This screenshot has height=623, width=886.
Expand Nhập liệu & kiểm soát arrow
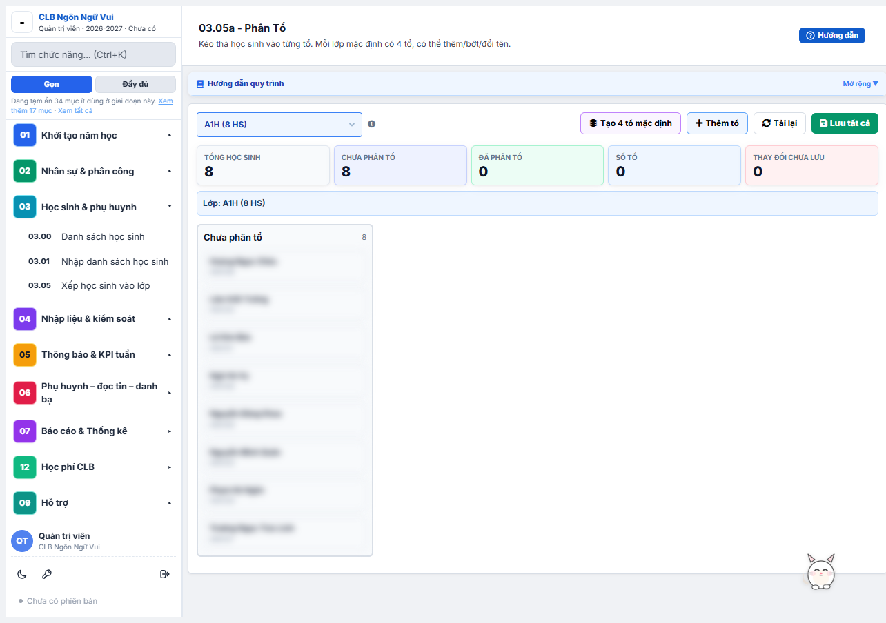[x=170, y=318]
